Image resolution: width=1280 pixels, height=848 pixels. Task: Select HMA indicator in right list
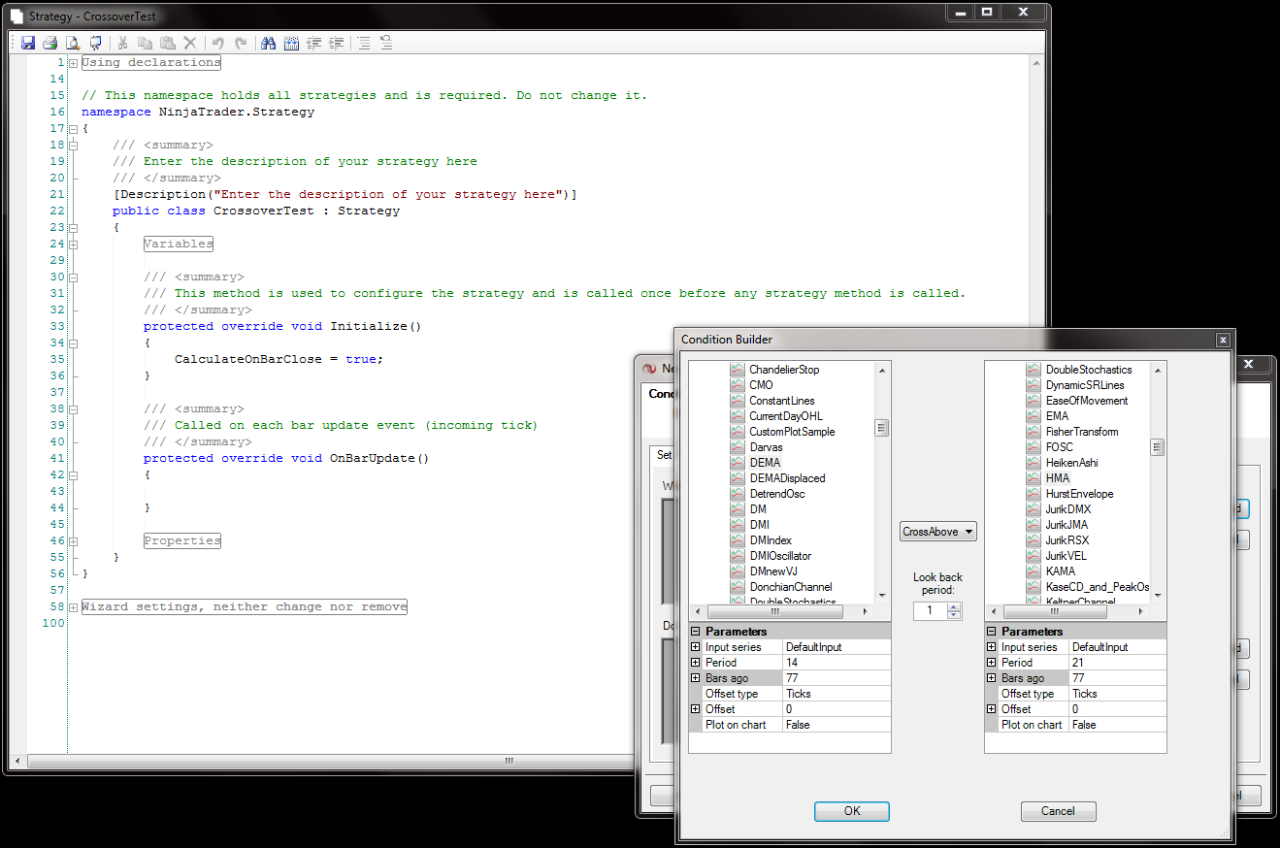(1058, 478)
